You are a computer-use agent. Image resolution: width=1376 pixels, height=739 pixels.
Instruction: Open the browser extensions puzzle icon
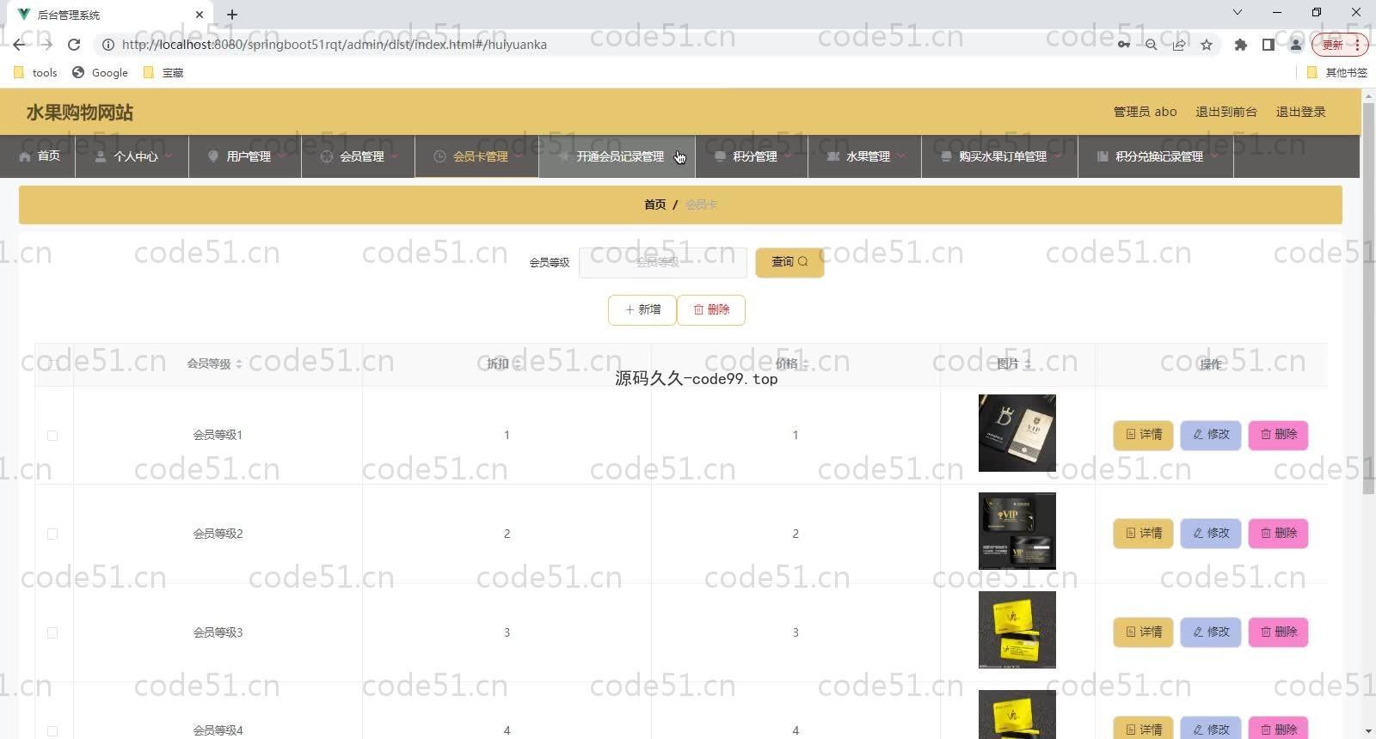[1240, 45]
